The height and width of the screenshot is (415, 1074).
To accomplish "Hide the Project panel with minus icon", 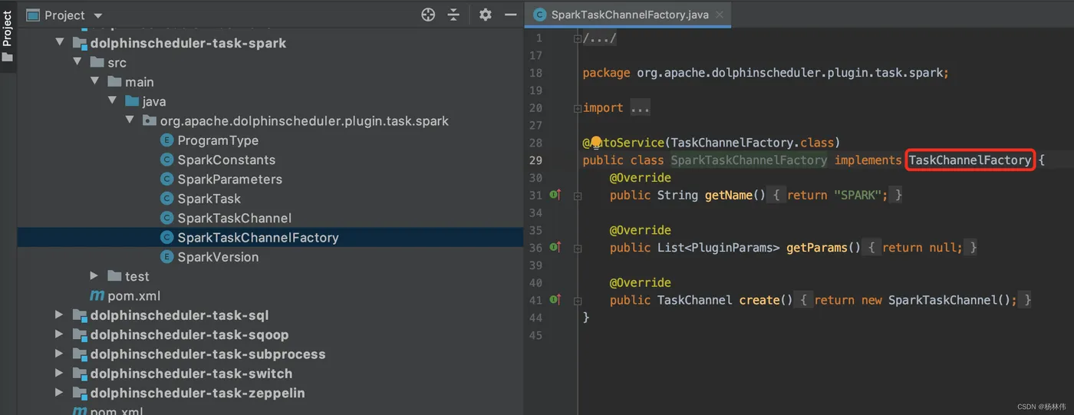I will tap(510, 15).
